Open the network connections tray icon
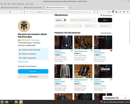The height and width of the screenshot is (104, 130). coord(105,102)
